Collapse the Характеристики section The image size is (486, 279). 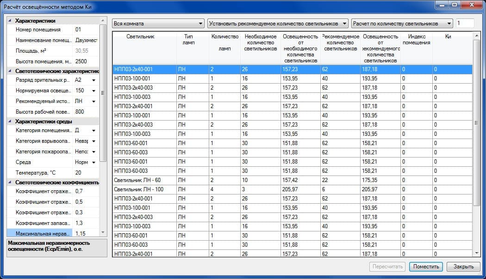tap(10, 21)
